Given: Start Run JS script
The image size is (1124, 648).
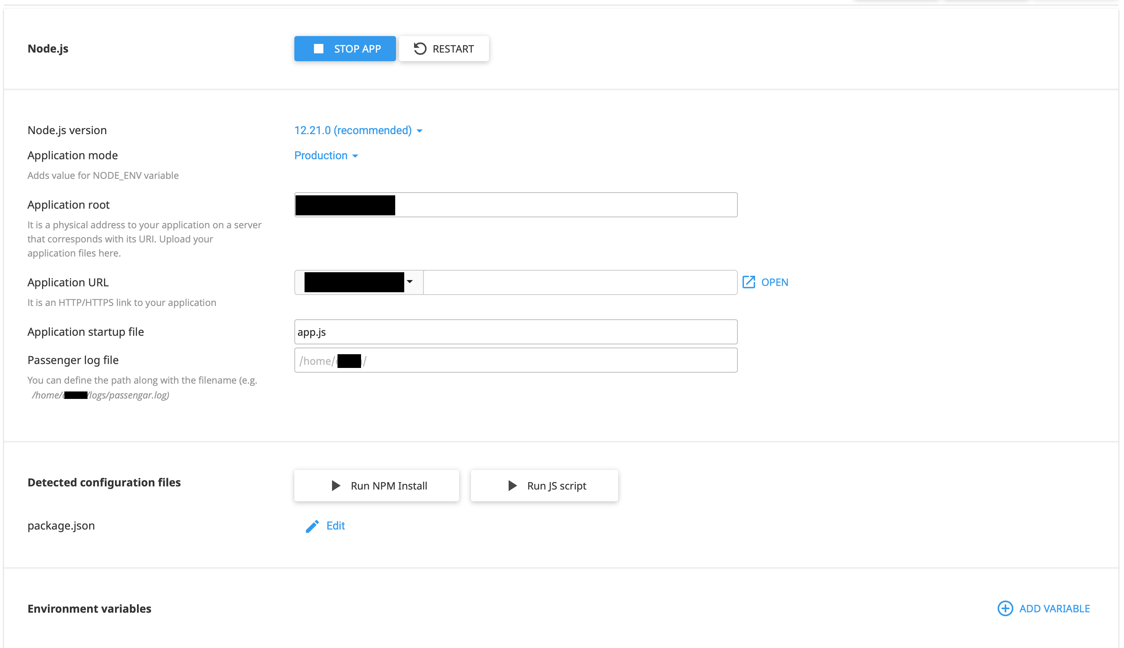Looking at the screenshot, I should click(x=544, y=486).
